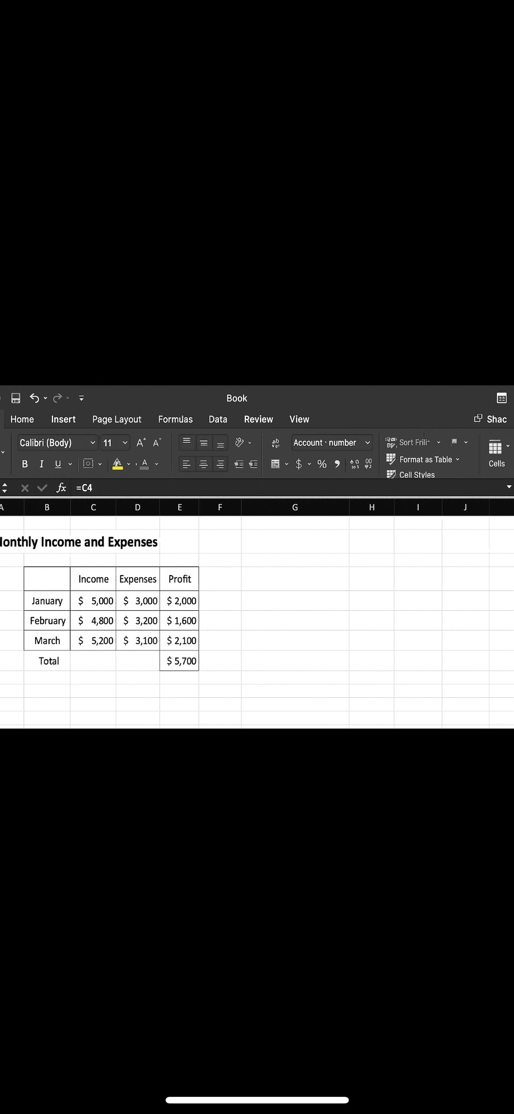Open the undo history dropdown arrow
The height and width of the screenshot is (1114, 514).
[45, 398]
